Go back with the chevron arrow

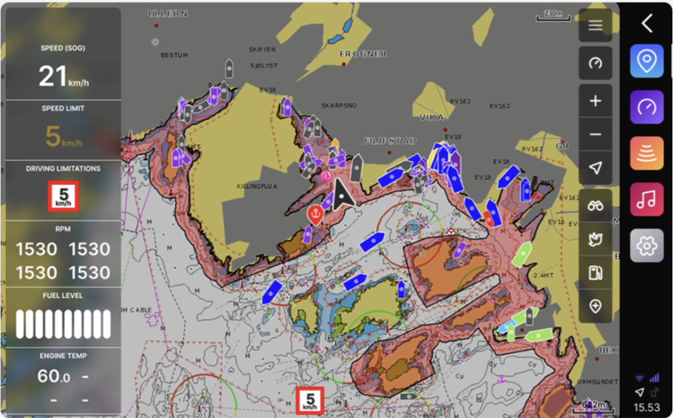tap(647, 23)
